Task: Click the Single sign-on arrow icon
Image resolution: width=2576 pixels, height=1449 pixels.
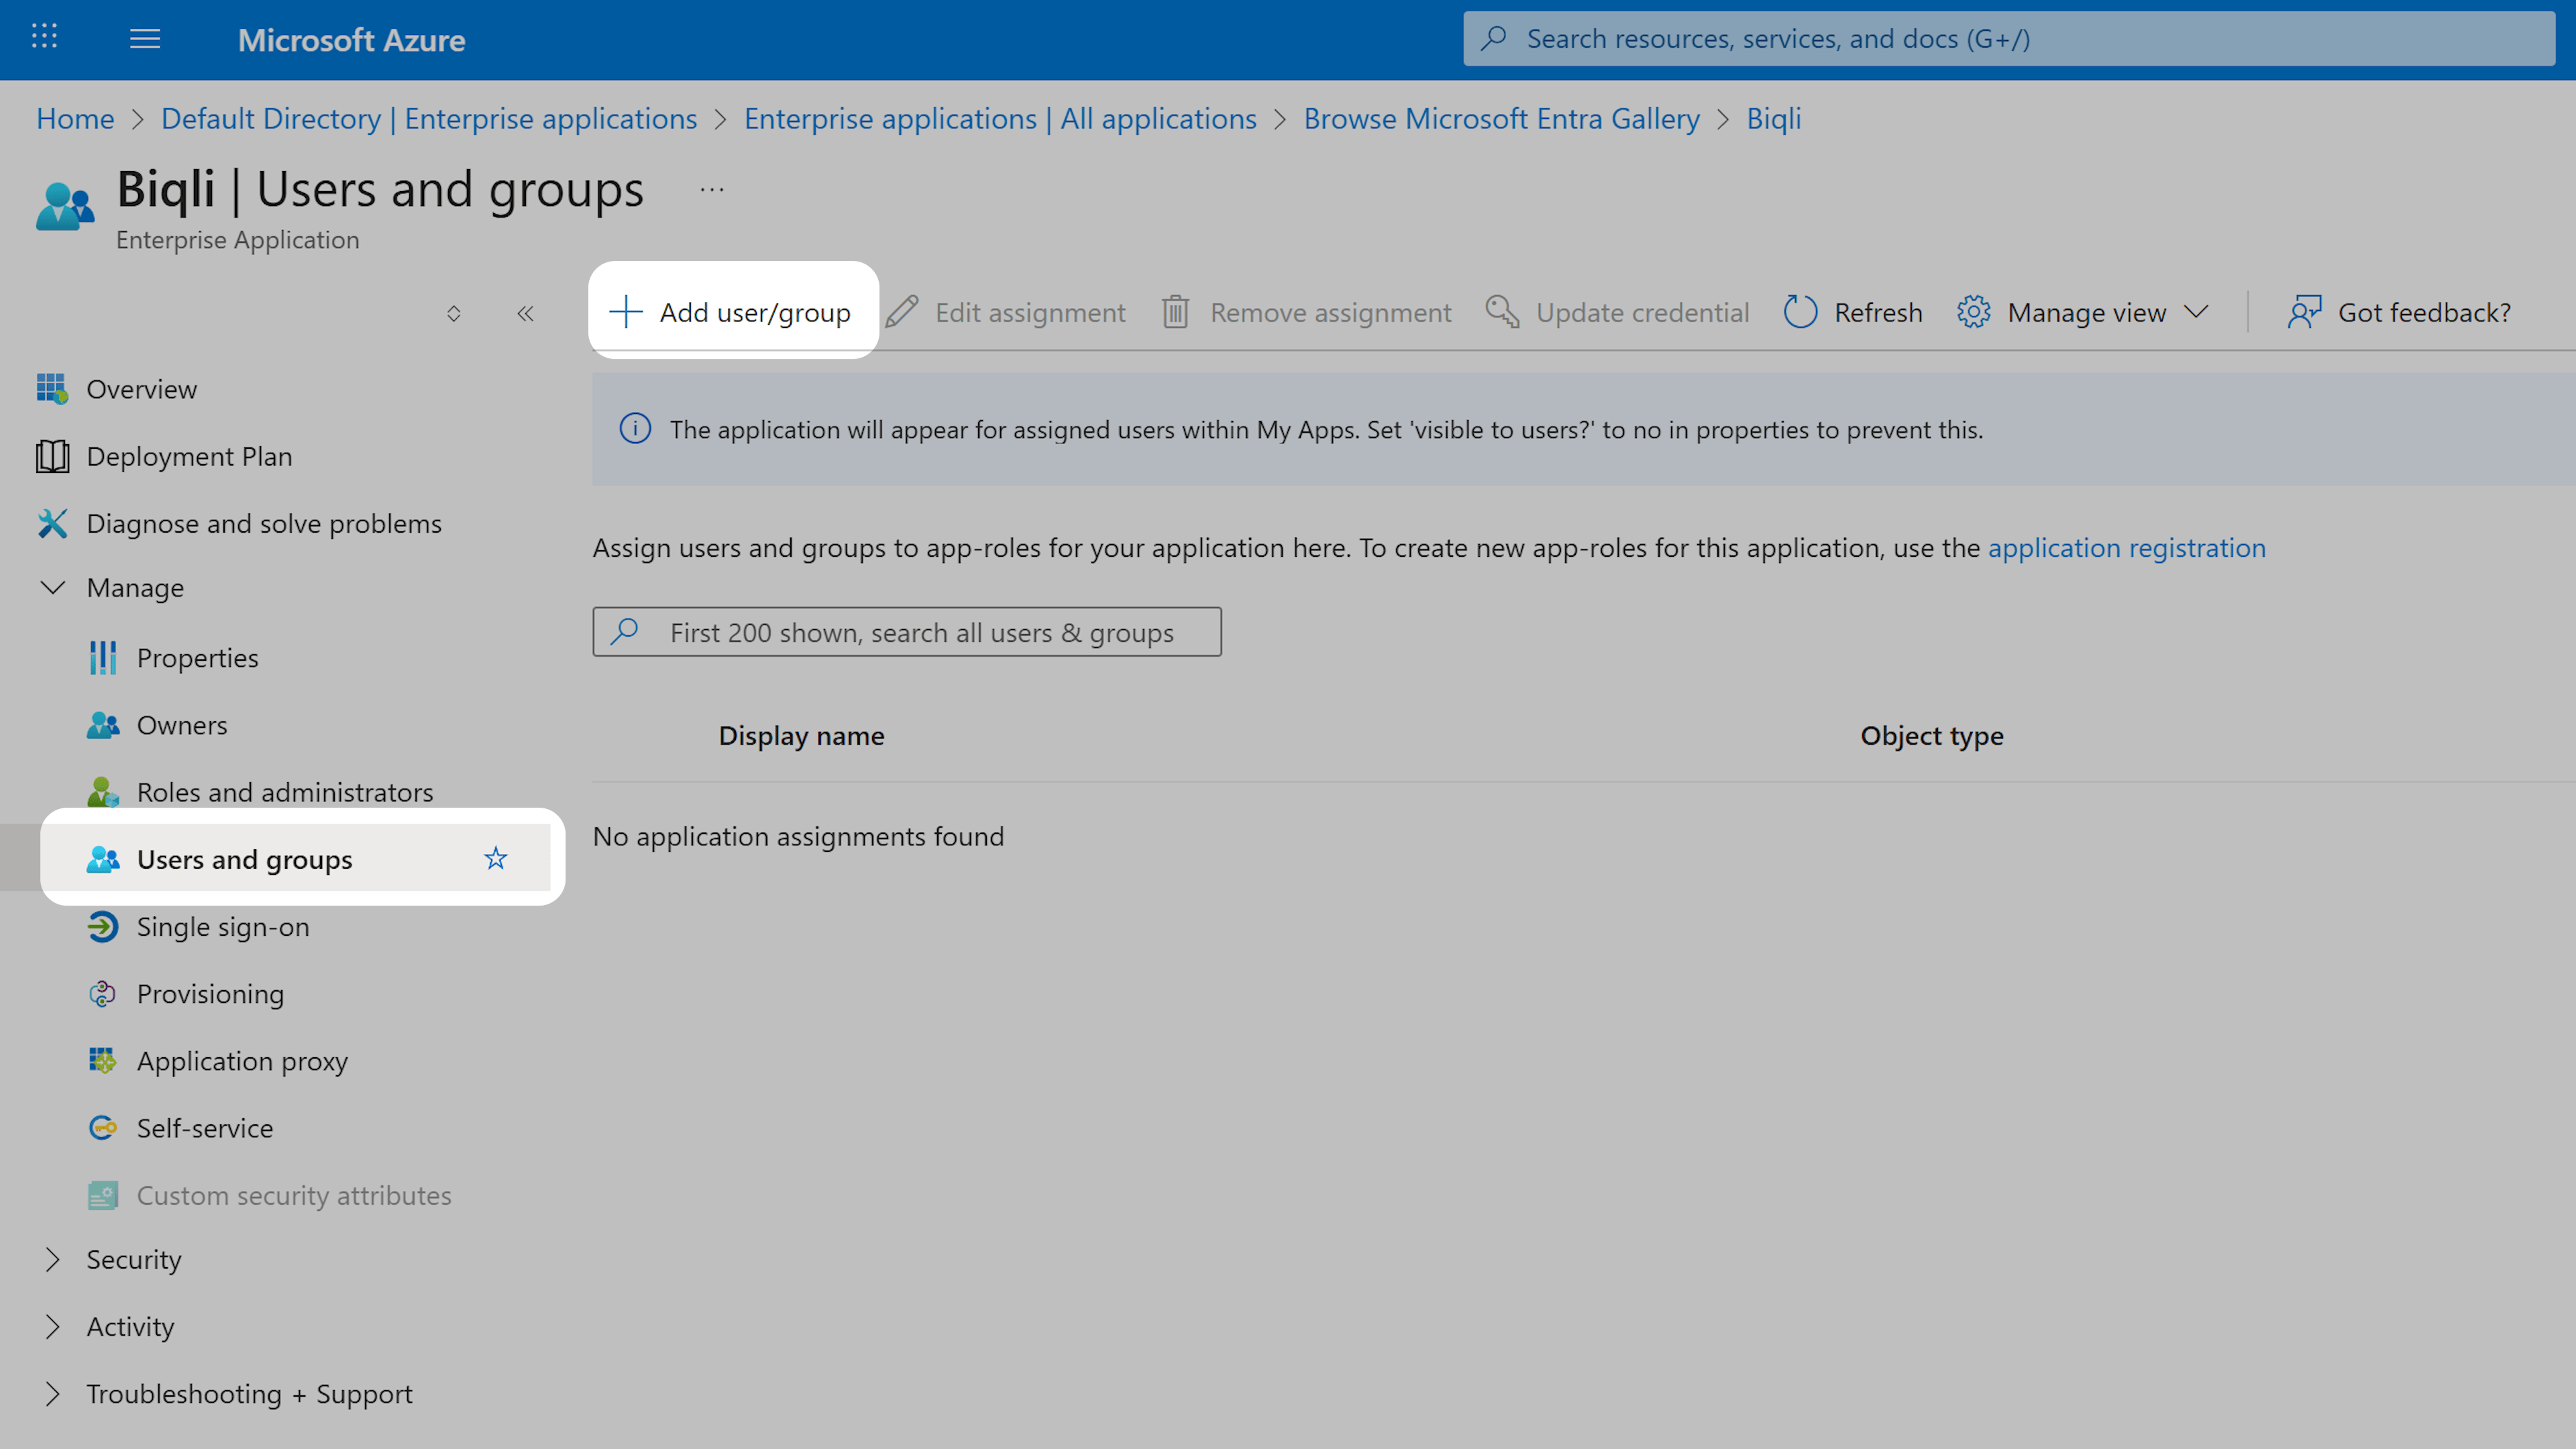Action: 102,927
